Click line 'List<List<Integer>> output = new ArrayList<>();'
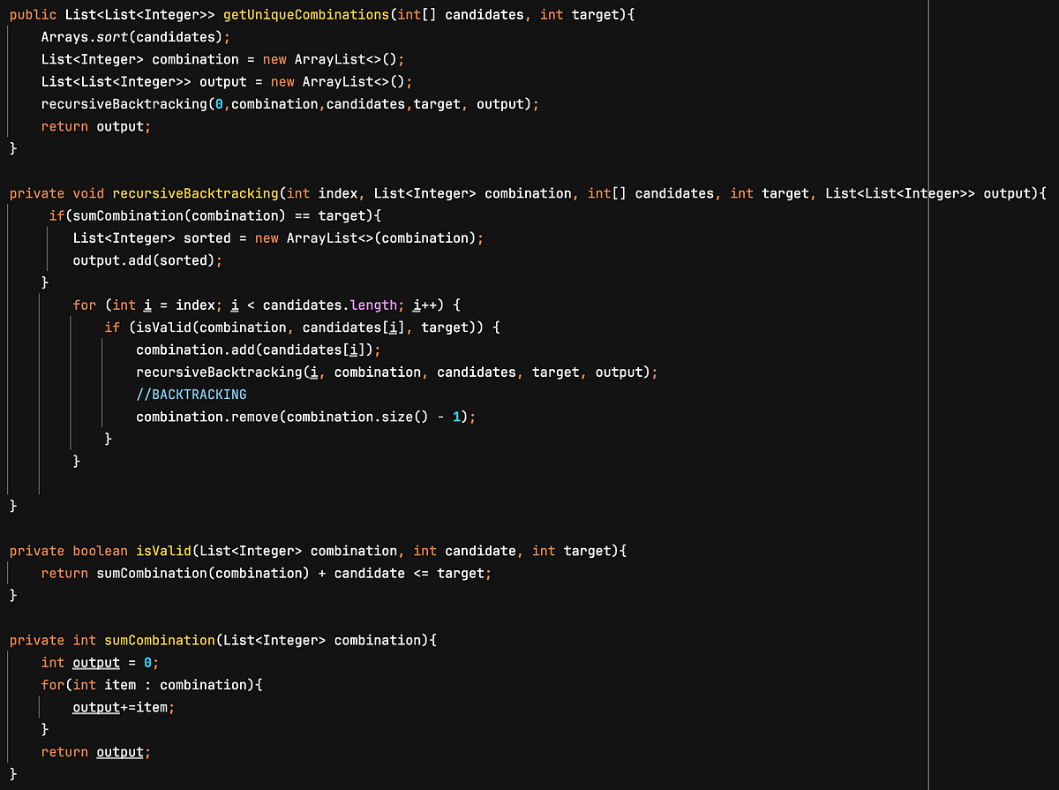 [227, 81]
